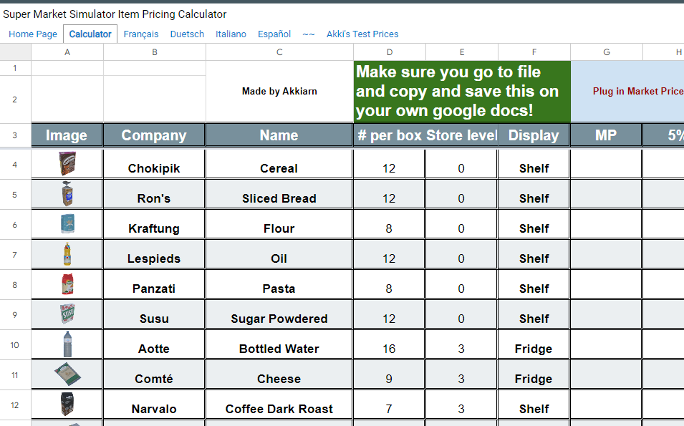Click the Chokipik Cereal product image
The height and width of the screenshot is (426, 684).
click(67, 164)
